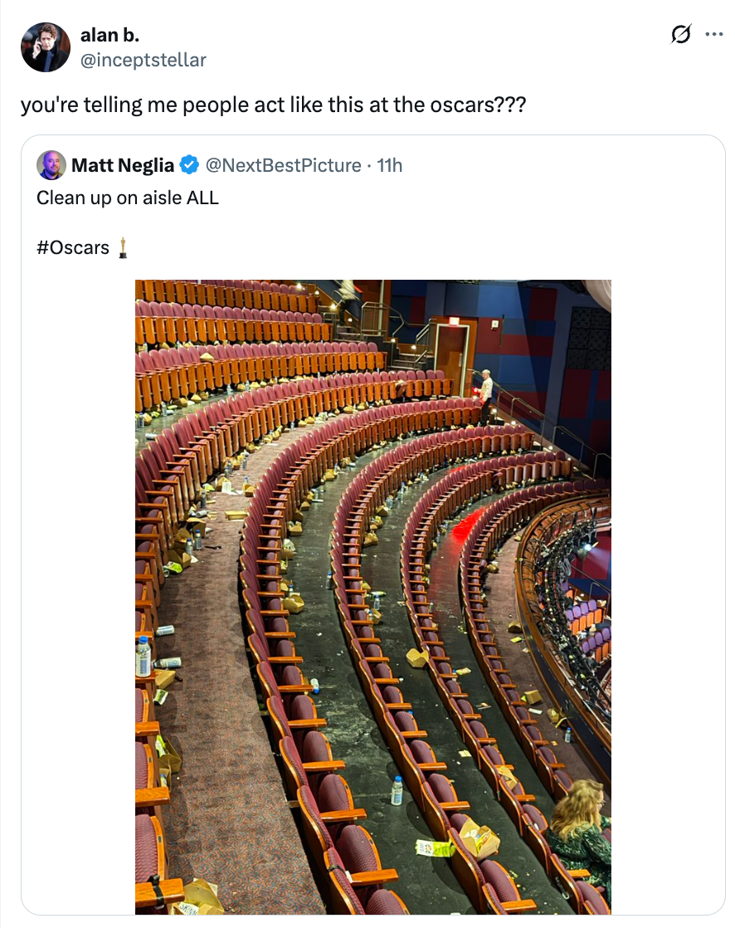Viewport: 735px width, 928px height.
Task: Click the display name Matt Neglia
Action: click(121, 164)
